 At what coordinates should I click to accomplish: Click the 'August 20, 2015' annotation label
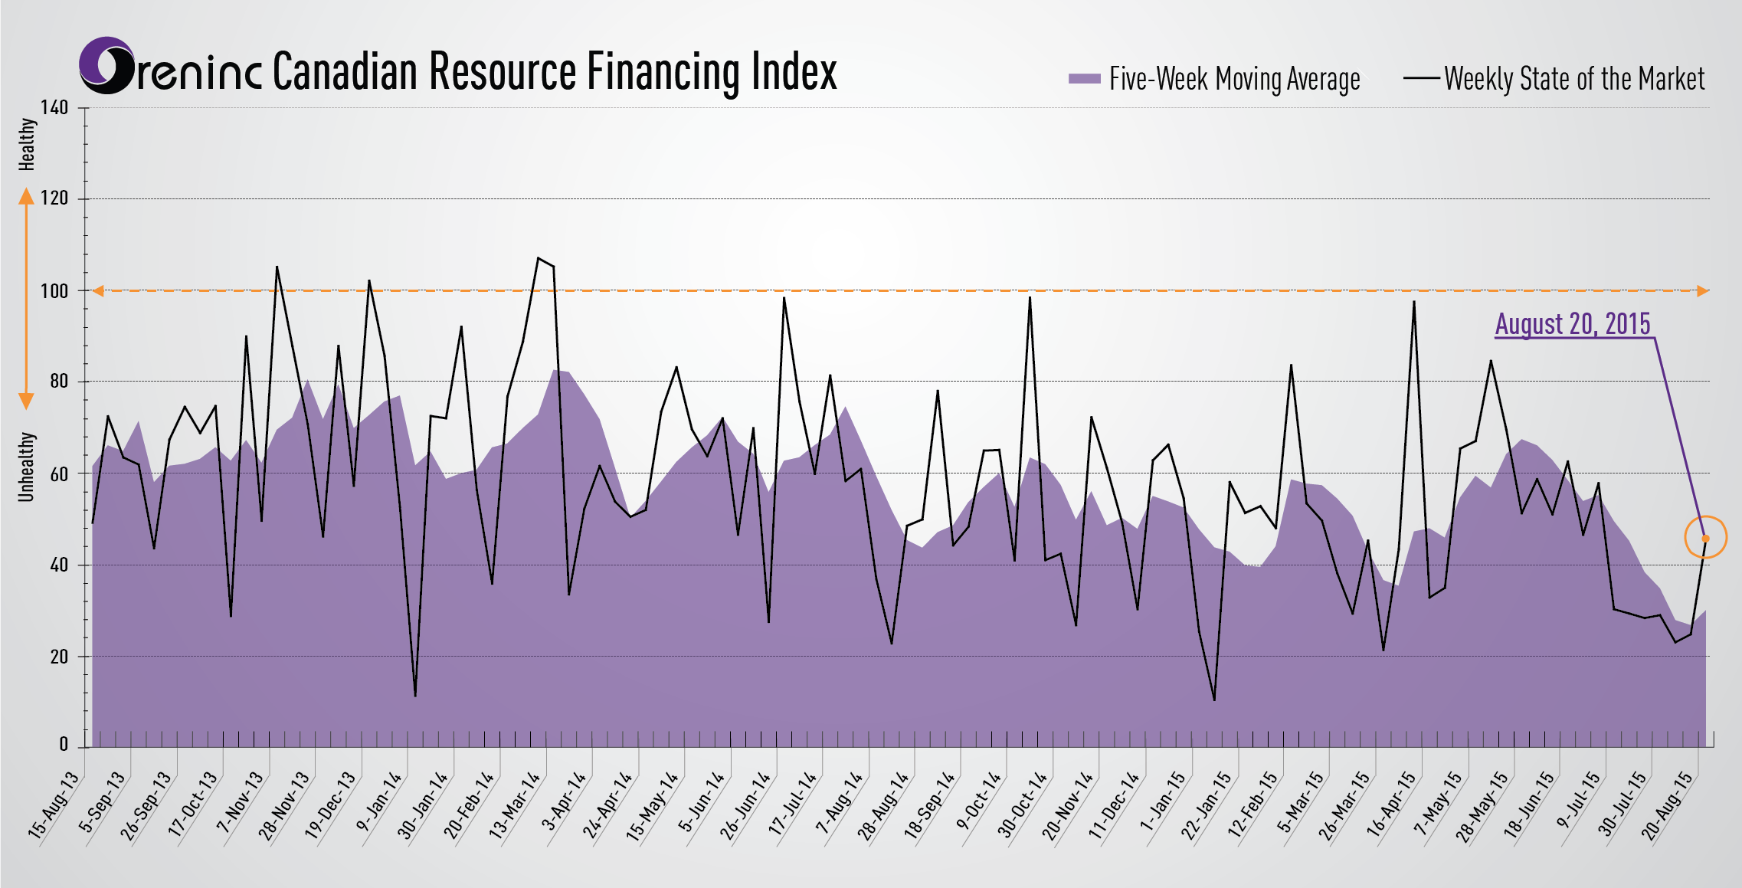click(1573, 324)
